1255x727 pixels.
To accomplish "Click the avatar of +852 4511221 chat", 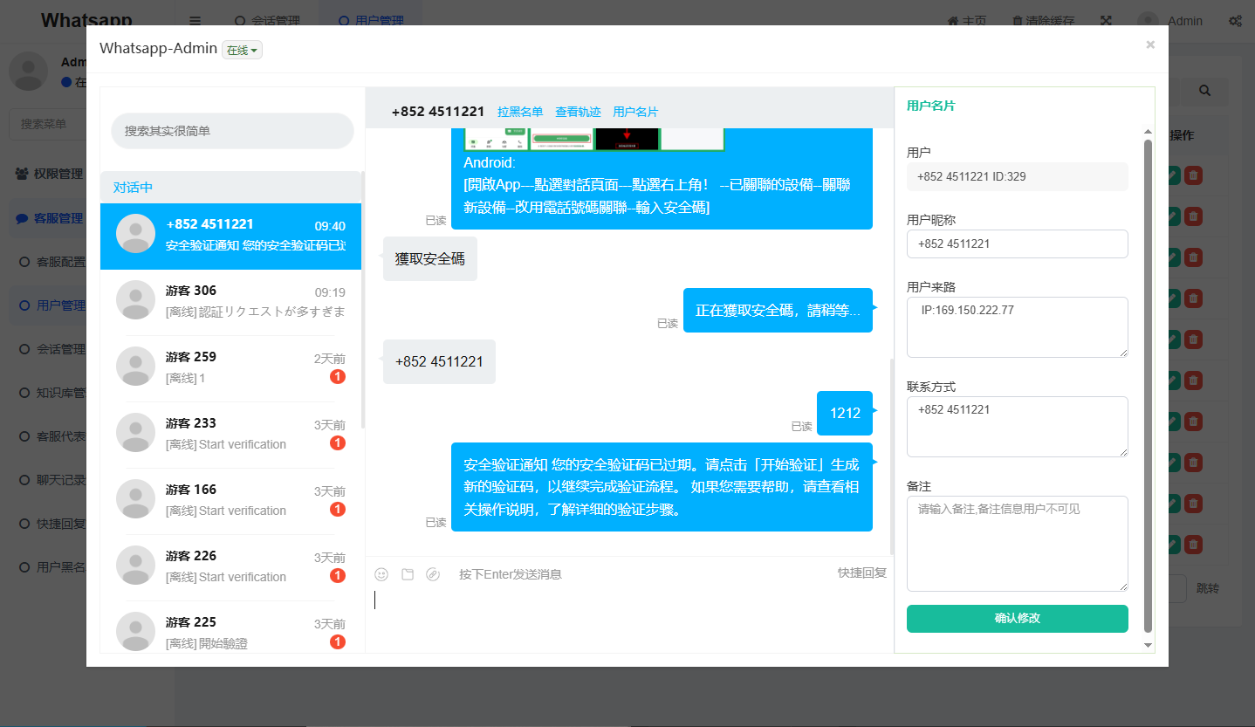I will point(136,234).
